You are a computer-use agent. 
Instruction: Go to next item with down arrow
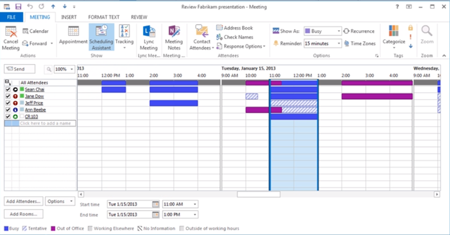pos(64,6)
